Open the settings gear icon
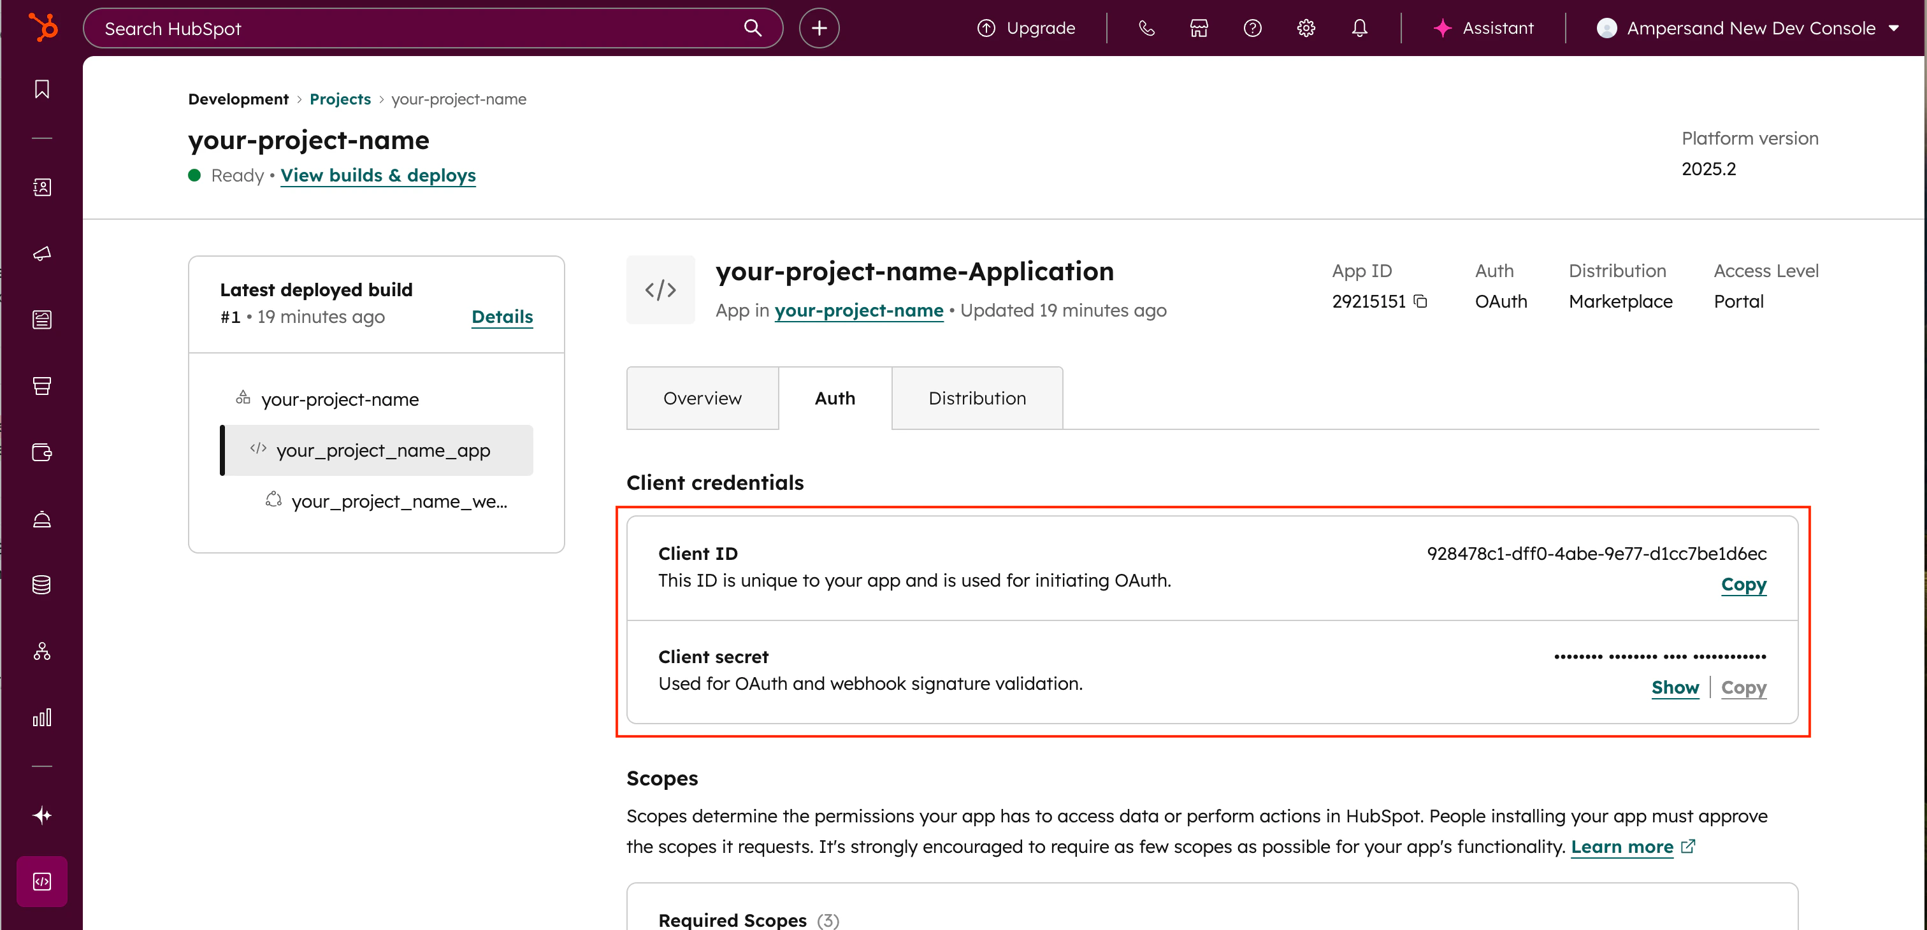This screenshot has width=1927, height=930. point(1305,29)
